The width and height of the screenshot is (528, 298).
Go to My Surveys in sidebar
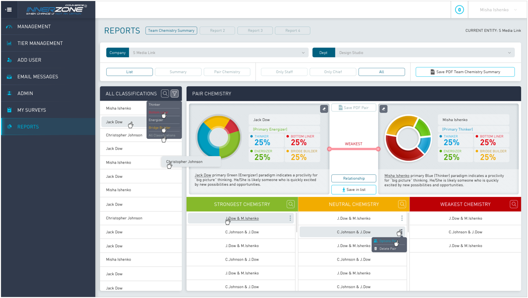pos(31,110)
